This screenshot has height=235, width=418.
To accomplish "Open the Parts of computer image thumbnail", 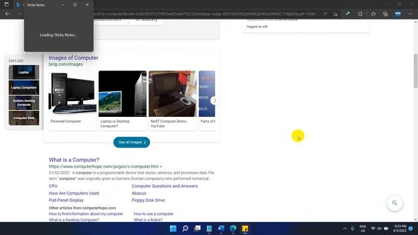I will coord(207,94).
